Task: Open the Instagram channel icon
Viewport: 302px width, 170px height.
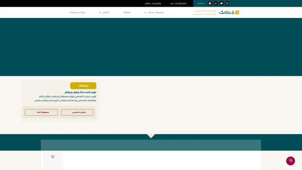Action: [227, 3]
